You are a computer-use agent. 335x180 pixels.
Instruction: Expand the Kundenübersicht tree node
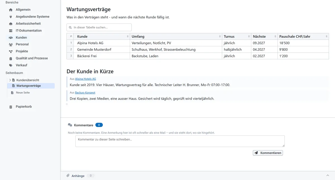[x=10, y=80]
